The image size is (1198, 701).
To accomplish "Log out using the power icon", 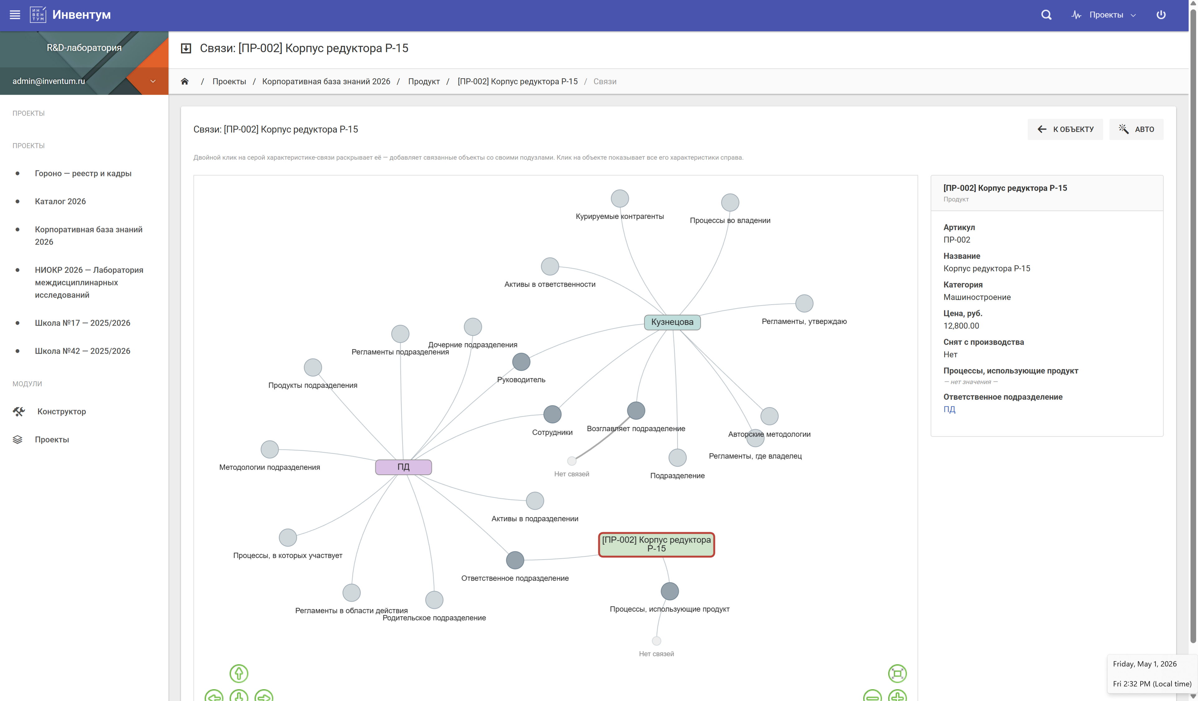I will (x=1161, y=15).
